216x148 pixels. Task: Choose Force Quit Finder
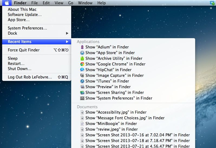pyautogui.click(x=24, y=50)
